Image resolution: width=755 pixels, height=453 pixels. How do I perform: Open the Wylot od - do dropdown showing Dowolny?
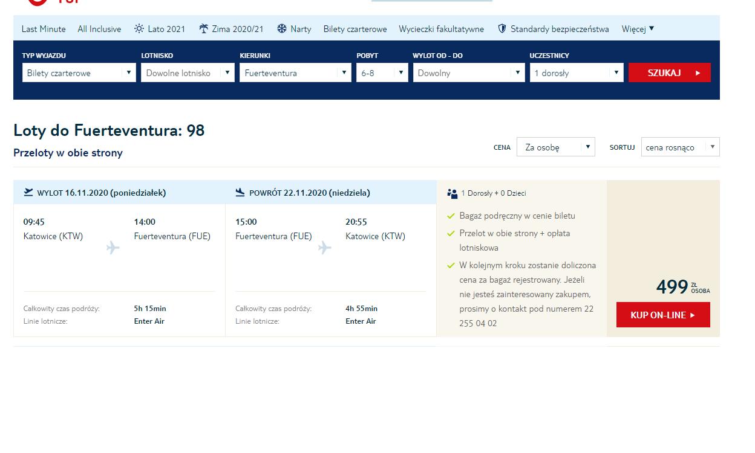coord(469,72)
